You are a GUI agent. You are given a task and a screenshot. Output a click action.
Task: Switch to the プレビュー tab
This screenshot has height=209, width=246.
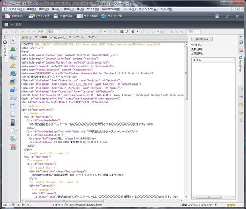(x=93, y=37)
